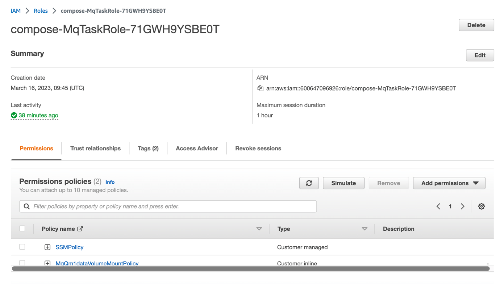The width and height of the screenshot is (500, 284).
Task: Check the select-all policies header checkbox
Action: (22, 228)
